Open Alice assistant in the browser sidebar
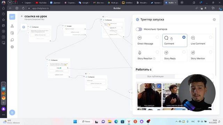 tap(3, 109)
